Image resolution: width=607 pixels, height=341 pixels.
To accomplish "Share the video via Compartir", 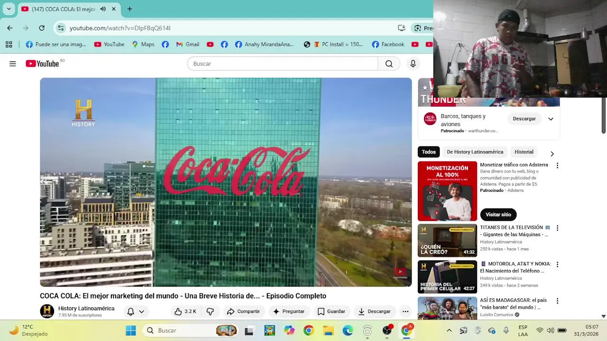I will [x=243, y=311].
